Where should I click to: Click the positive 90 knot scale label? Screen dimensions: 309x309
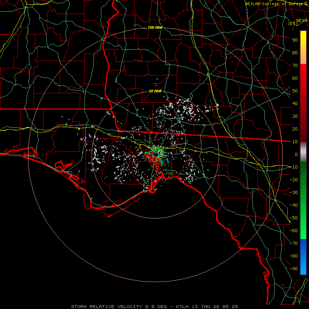click(295, 40)
